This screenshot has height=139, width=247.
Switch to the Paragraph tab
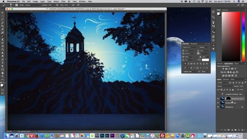(194, 44)
